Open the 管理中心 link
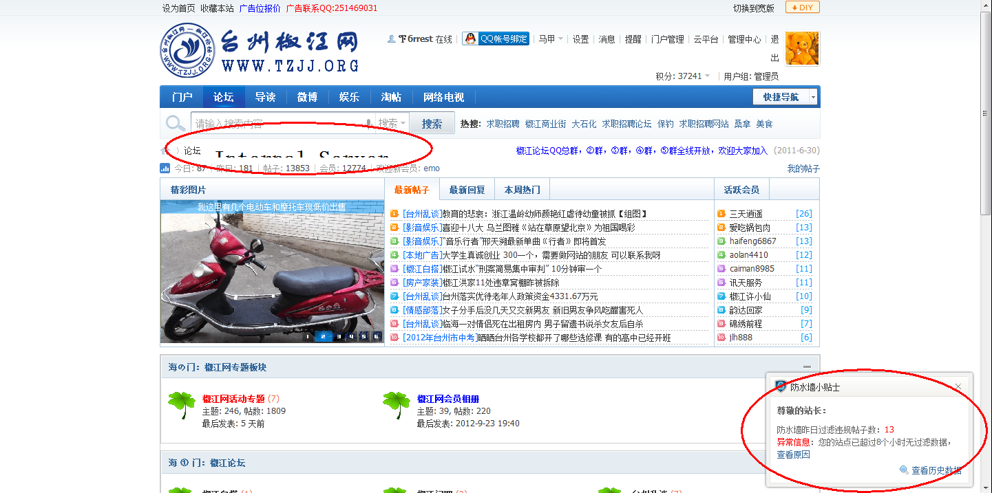Viewport: 992px width, 493px height. (744, 39)
